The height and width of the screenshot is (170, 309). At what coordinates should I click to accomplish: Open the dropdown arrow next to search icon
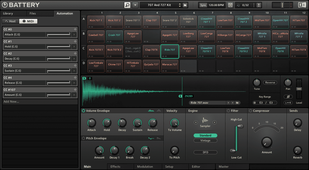point(135,5)
